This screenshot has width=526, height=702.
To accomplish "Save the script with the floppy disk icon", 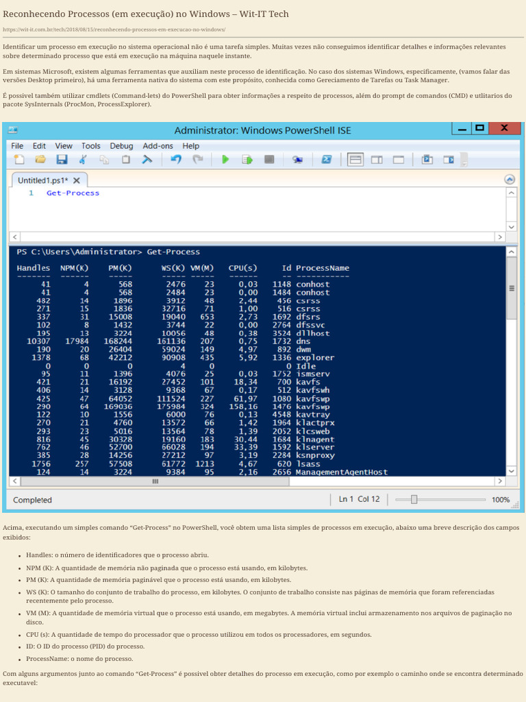I will tap(62, 160).
